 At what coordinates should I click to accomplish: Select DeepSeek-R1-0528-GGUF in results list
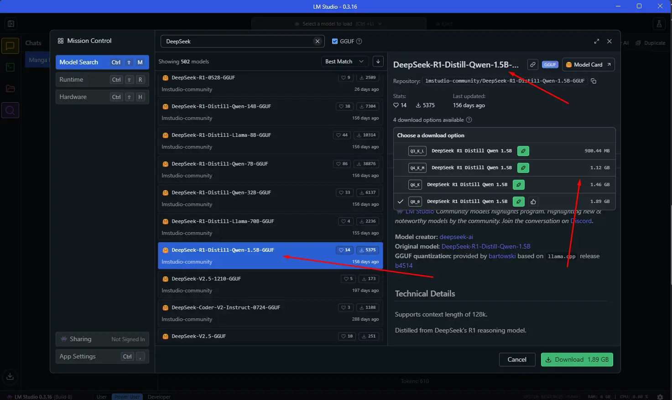[271, 83]
